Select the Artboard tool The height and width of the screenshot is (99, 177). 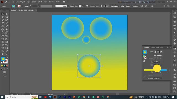click(3, 51)
